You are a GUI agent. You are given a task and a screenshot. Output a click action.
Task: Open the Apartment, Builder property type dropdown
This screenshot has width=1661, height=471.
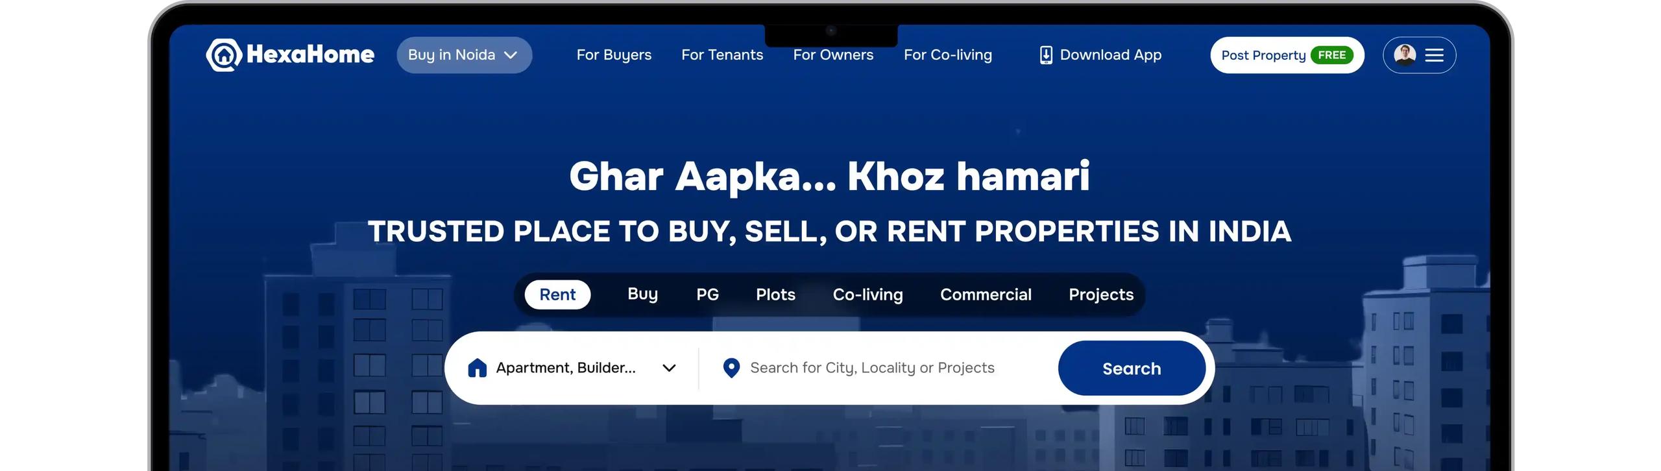tap(572, 368)
